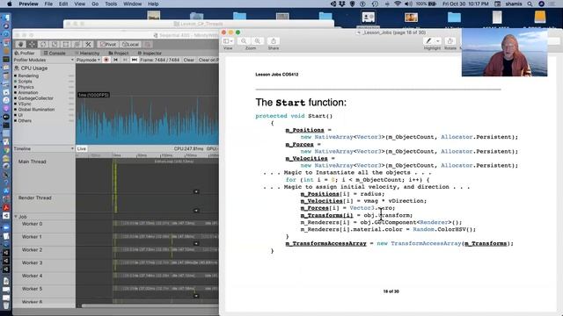Activate the Highlight pen in Preview
The height and width of the screenshot is (316, 563).
click(x=428, y=41)
